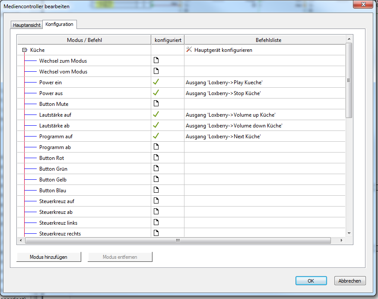Select the Steuerkreuz rechts row label
The image size is (378, 299).
(x=60, y=234)
